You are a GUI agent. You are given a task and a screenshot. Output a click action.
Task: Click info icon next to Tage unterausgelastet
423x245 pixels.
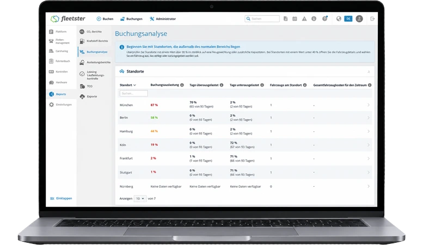point(262,85)
